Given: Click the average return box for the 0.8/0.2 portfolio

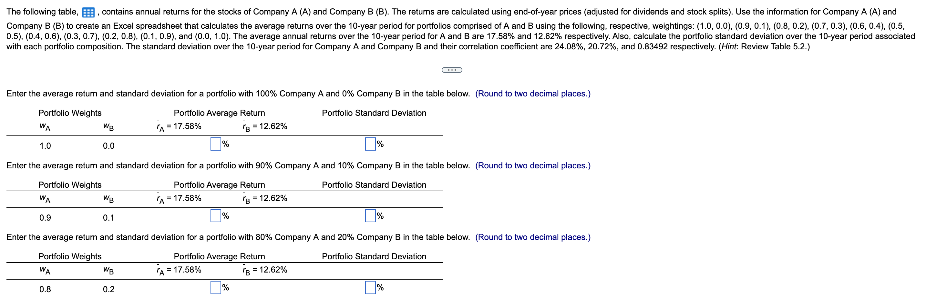Looking at the screenshot, I should click(x=216, y=287).
